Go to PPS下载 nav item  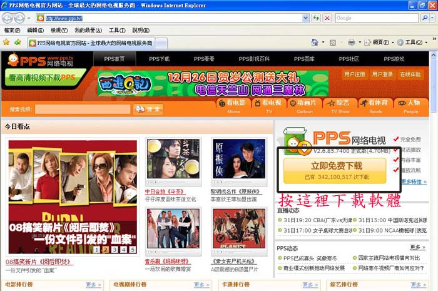(x=159, y=59)
